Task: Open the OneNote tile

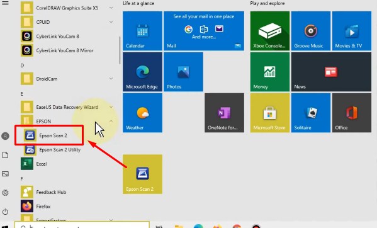Action: [x=224, y=113]
